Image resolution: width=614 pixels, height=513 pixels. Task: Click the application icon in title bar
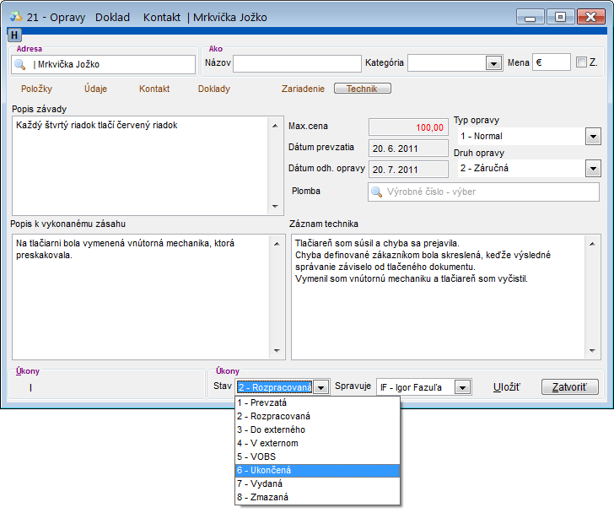[14, 16]
